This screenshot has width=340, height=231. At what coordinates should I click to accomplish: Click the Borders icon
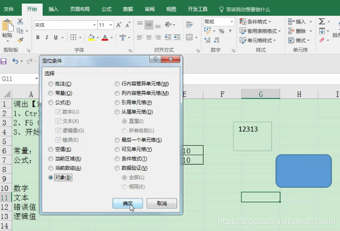pyautogui.click(x=73, y=37)
